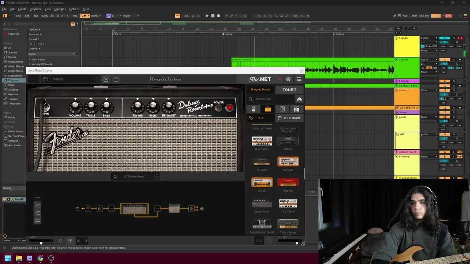Screen dimensions: 470x264
Task: Toggle VST3 format filter
Action: click(x=41, y=44)
